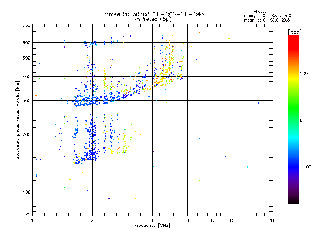Click the x-axis tick '1'

click(32, 220)
